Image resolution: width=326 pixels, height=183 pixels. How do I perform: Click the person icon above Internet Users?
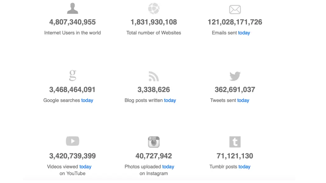[x=72, y=8]
